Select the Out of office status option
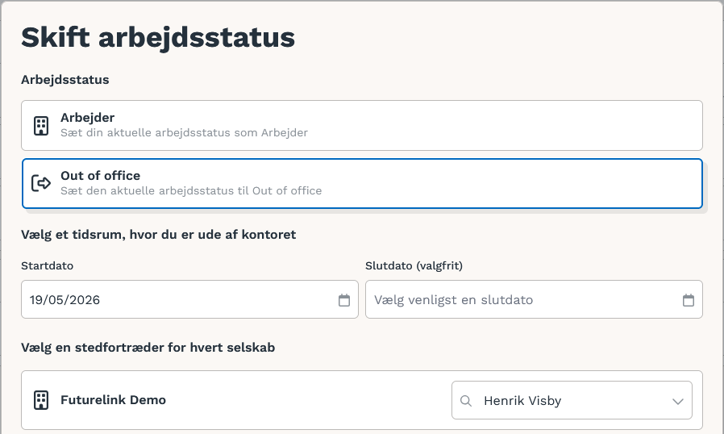This screenshot has width=724, height=434. (x=362, y=183)
